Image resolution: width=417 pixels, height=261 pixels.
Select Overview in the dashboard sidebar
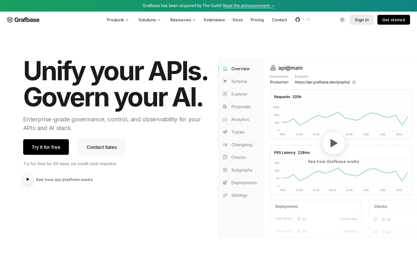[x=240, y=69]
